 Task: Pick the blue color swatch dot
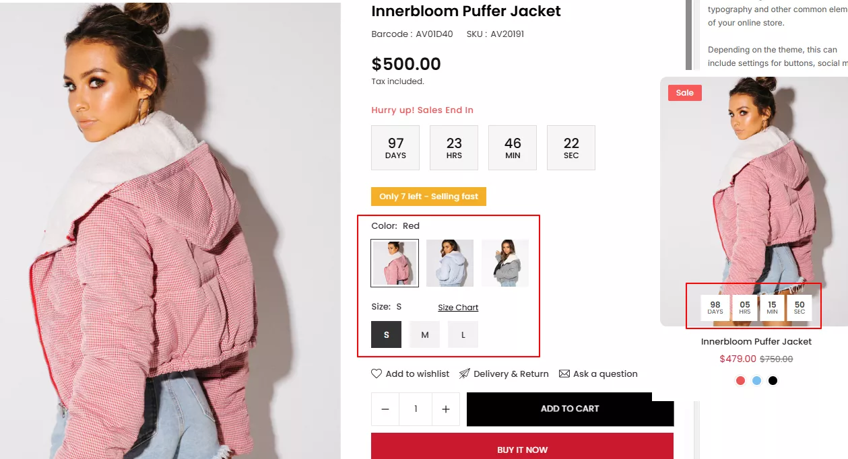(x=757, y=380)
